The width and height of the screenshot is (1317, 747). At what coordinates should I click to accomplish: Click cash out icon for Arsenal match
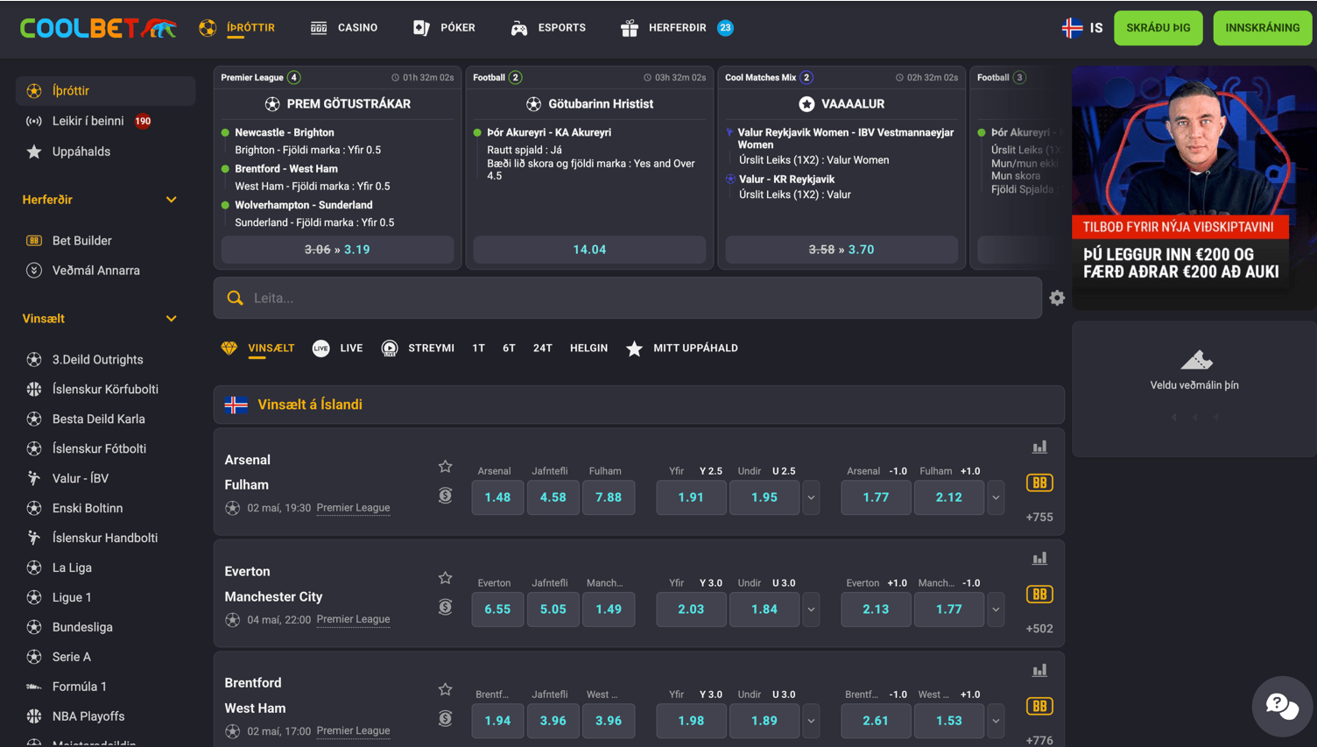pos(445,496)
